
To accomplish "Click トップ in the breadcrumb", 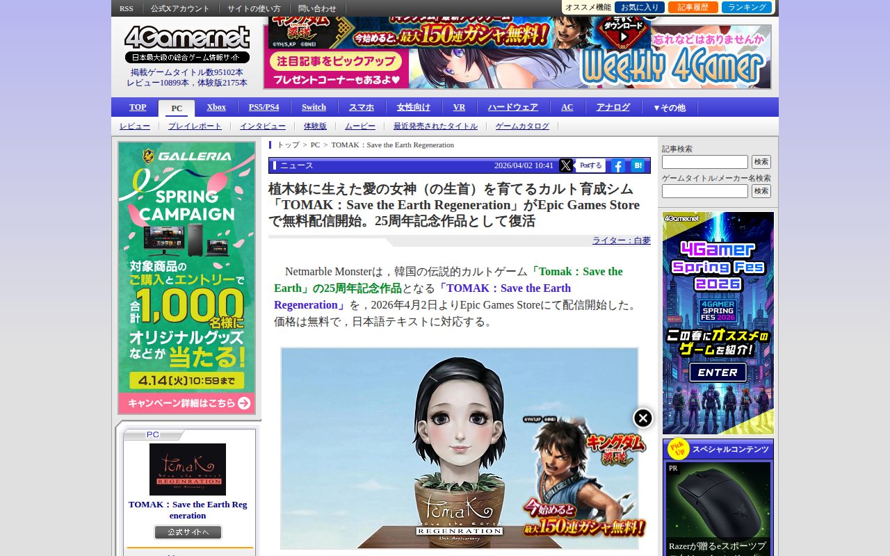I will [289, 145].
